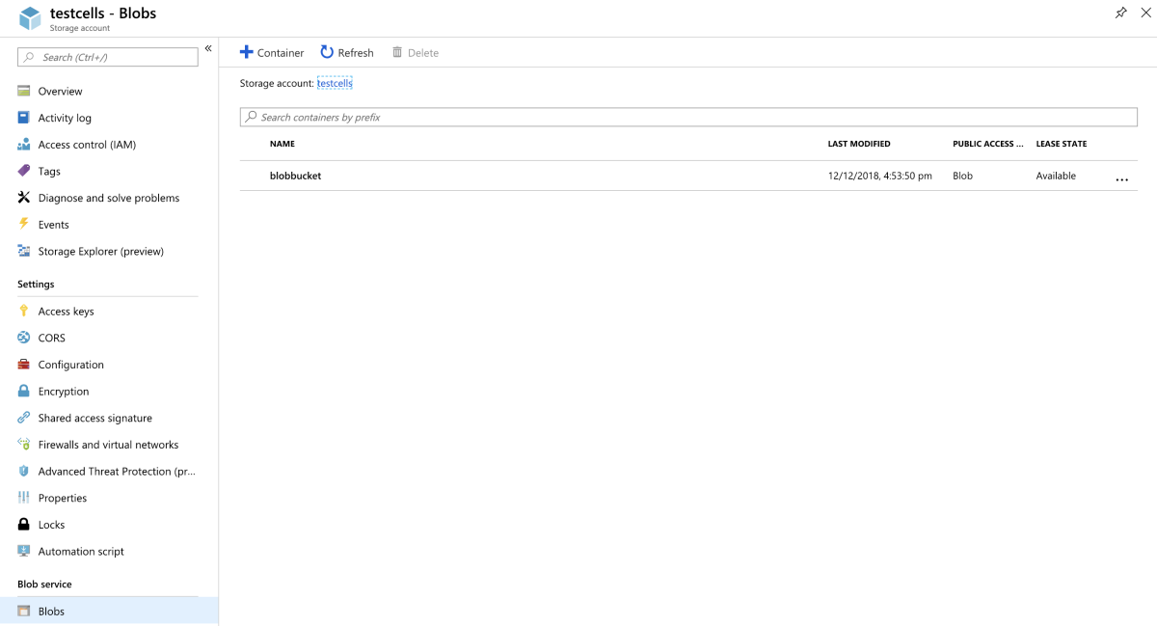Sort by PUBLIC ACCESS column header
The height and width of the screenshot is (626, 1157).
pyautogui.click(x=988, y=144)
